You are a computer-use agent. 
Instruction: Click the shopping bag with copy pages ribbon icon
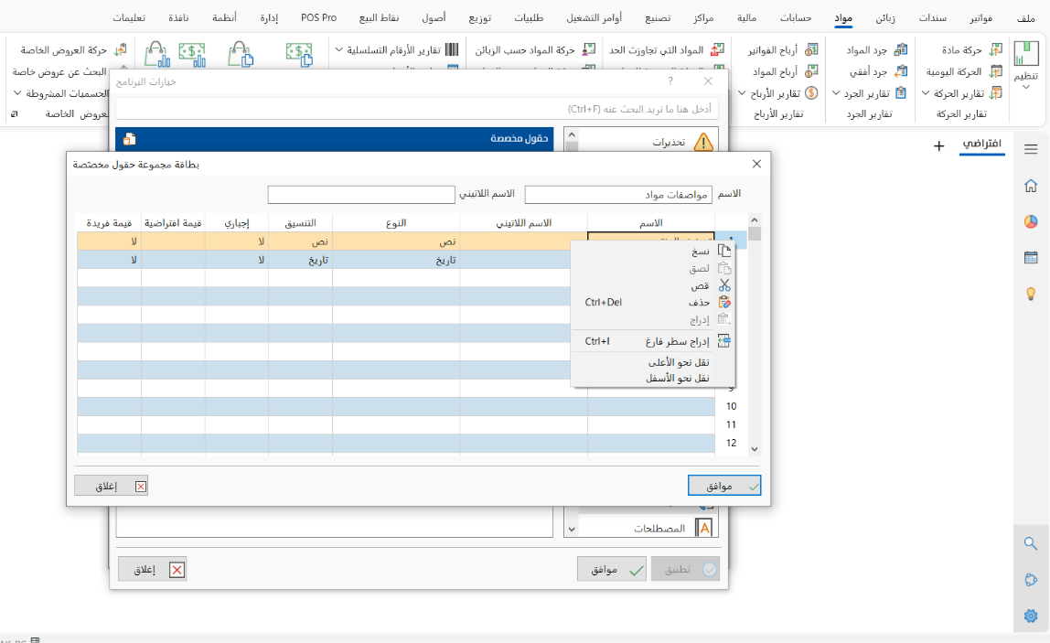coord(241,54)
